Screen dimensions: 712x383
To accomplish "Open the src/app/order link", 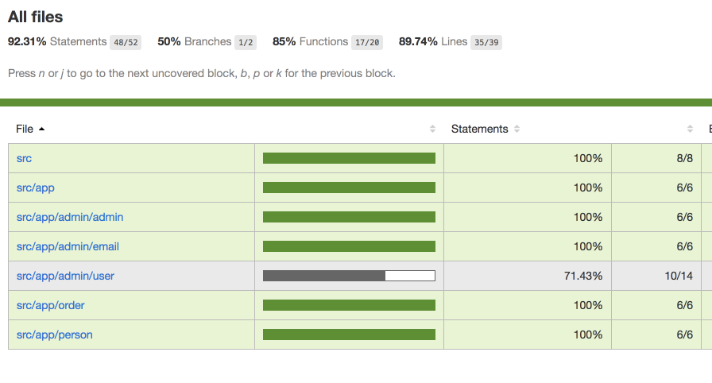I will click(50, 305).
